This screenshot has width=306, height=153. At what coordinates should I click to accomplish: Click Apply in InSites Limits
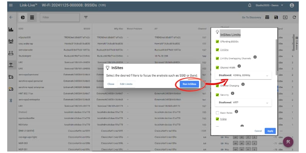point(270,131)
